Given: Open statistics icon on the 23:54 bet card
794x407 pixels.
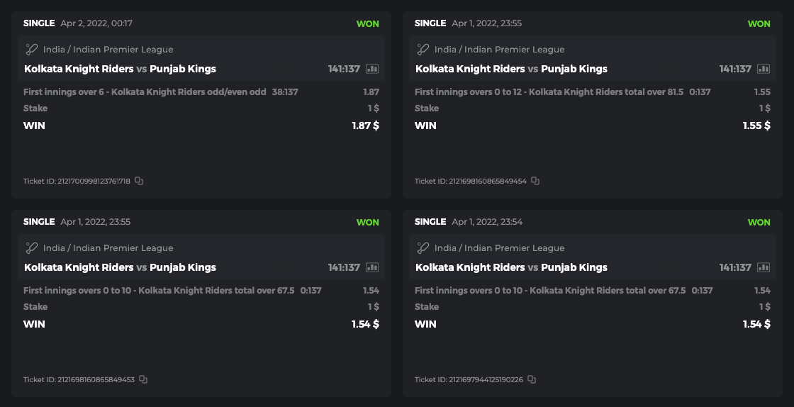Looking at the screenshot, I should 764,267.
